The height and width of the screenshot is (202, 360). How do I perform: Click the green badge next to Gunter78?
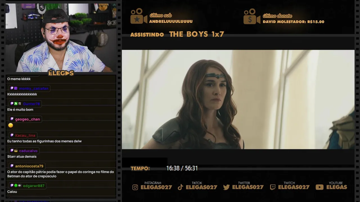[16, 104]
